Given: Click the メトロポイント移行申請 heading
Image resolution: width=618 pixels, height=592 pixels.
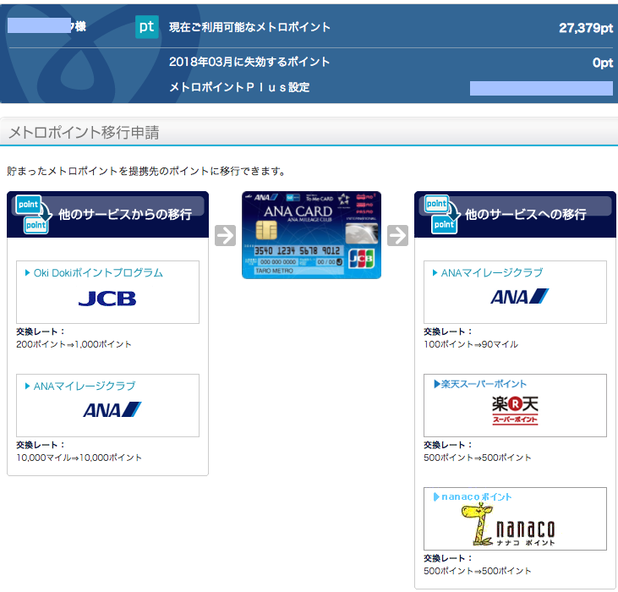Looking at the screenshot, I should (x=84, y=132).
